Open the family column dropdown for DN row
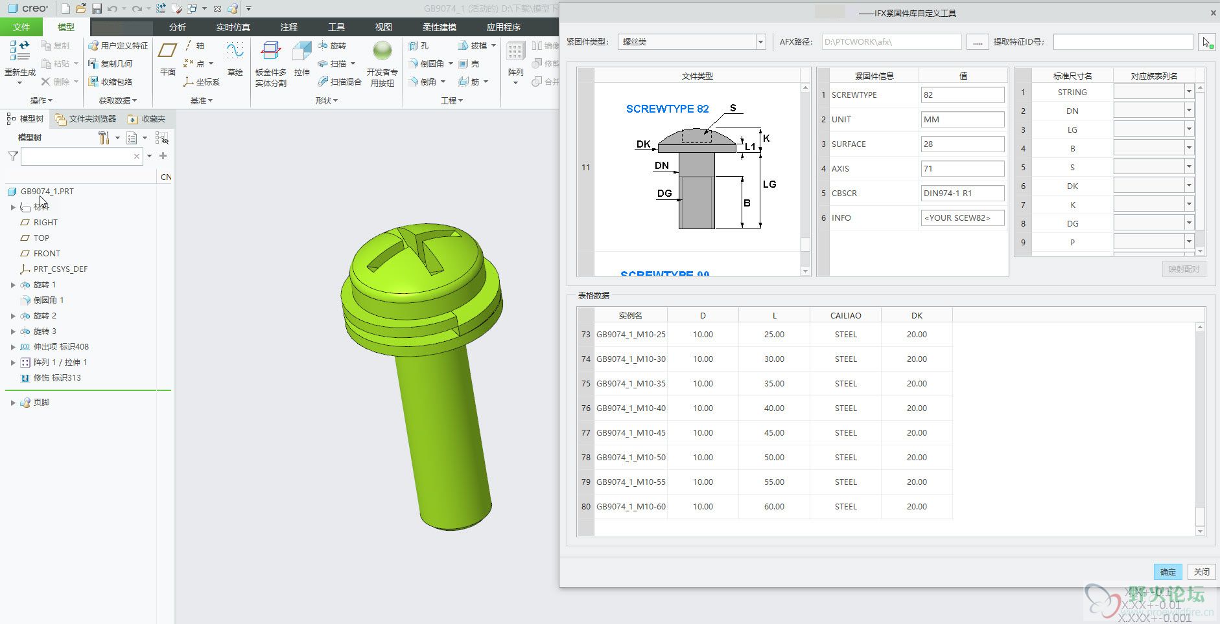 click(x=1189, y=111)
